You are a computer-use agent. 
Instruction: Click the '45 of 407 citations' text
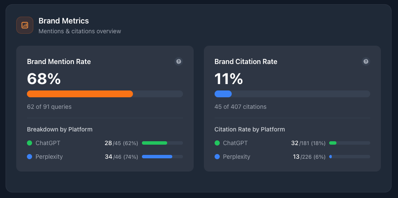coord(240,107)
